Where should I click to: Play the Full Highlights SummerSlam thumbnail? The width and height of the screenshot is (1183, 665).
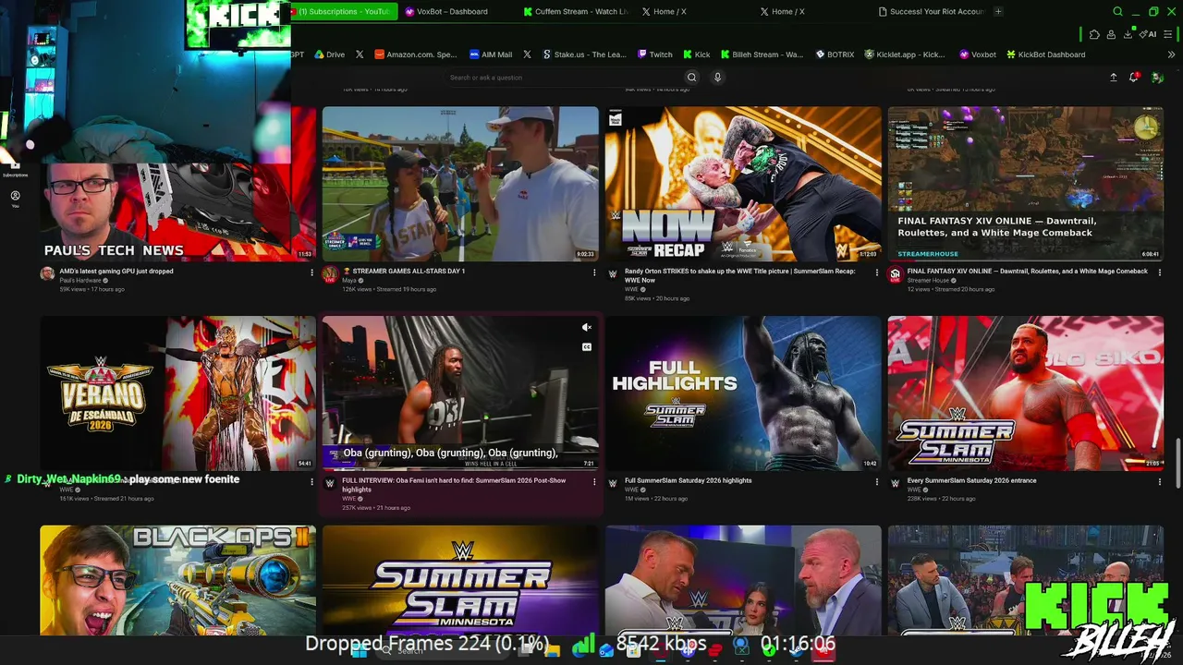point(743,393)
